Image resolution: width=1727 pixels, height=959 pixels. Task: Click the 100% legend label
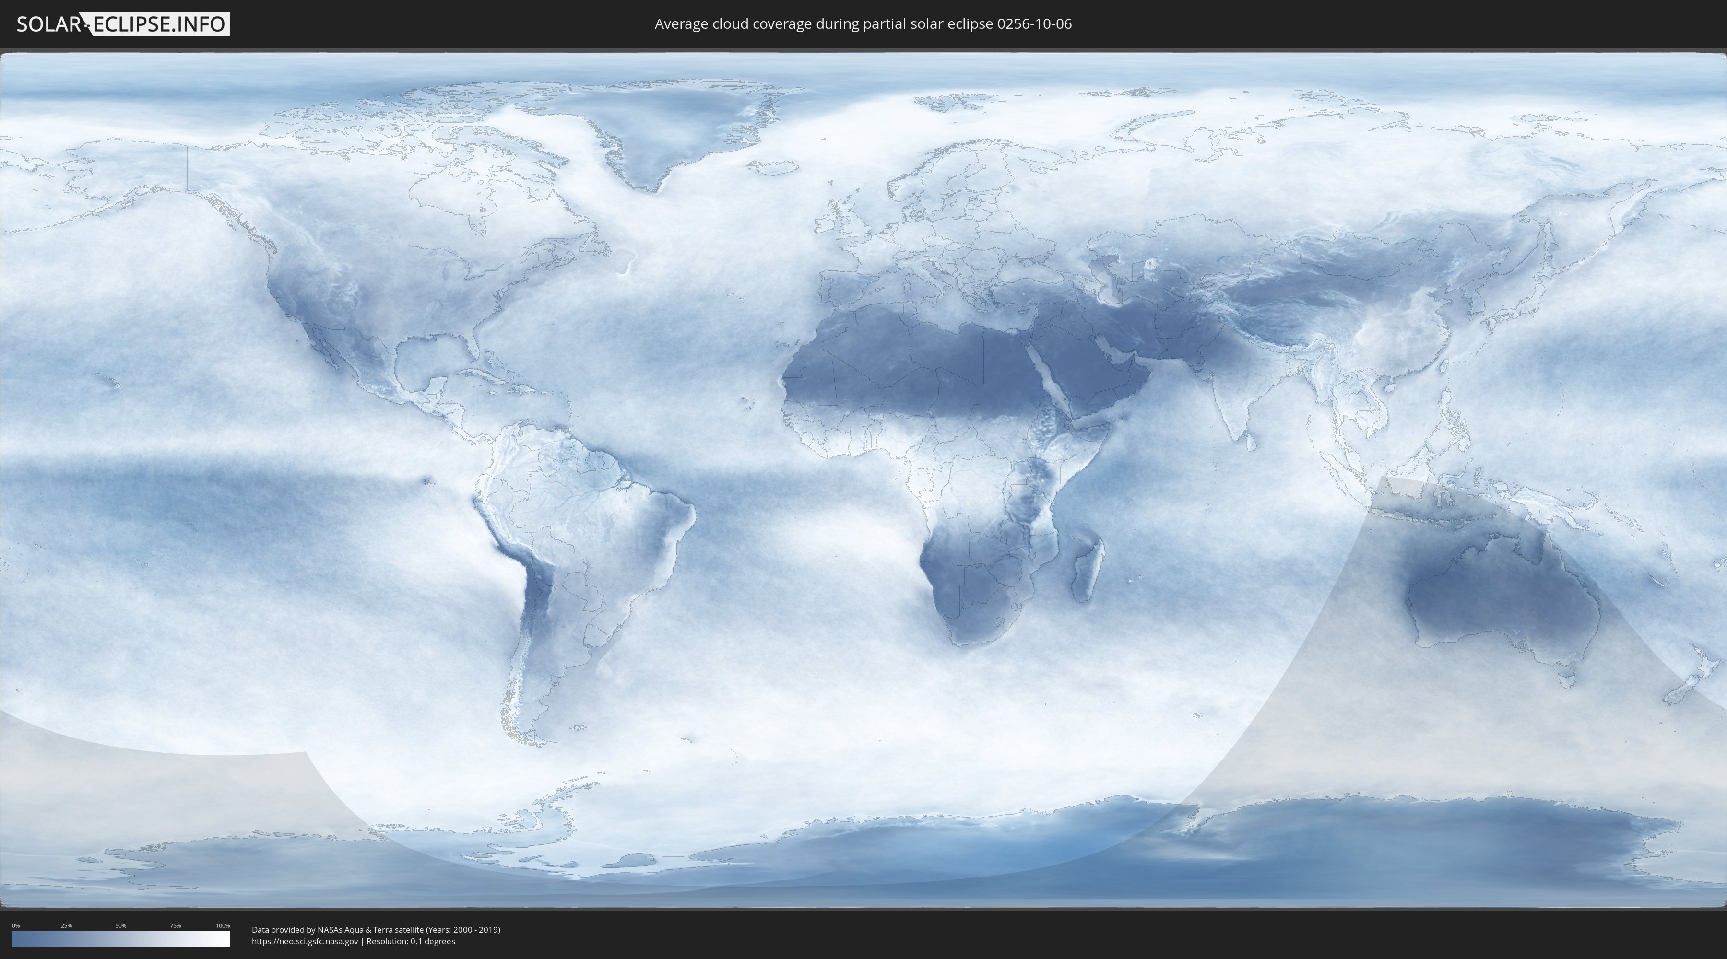tap(223, 925)
